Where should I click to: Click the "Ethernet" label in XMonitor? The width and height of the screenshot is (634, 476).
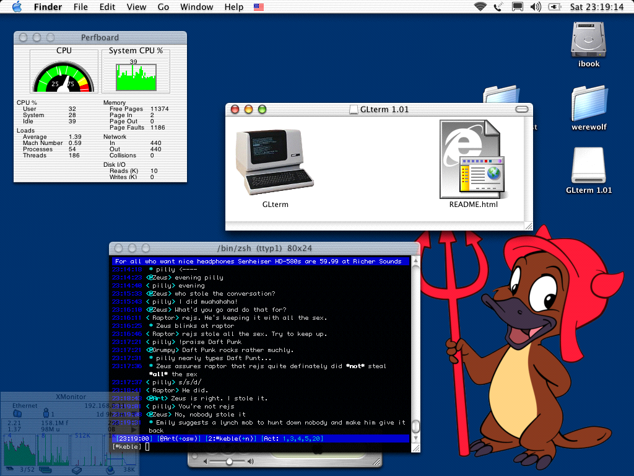point(25,405)
